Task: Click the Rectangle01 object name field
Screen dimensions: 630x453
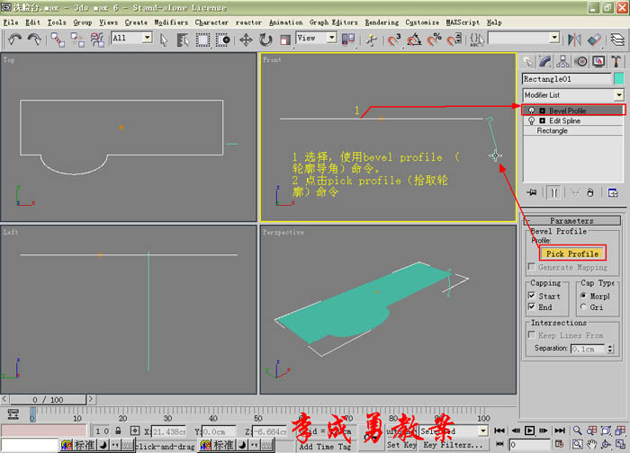Action: pyautogui.click(x=566, y=78)
